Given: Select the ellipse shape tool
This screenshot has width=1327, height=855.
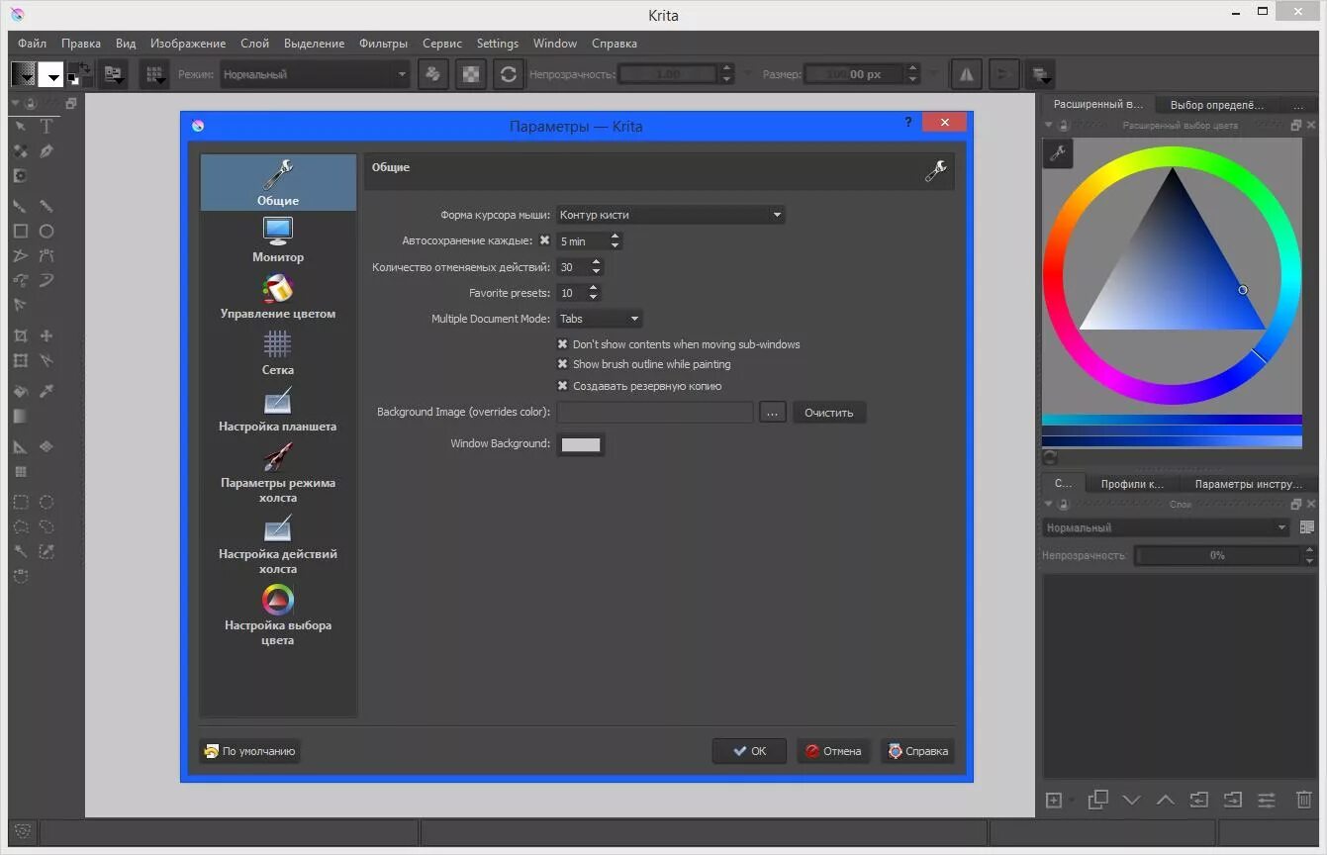Looking at the screenshot, I should (46, 231).
